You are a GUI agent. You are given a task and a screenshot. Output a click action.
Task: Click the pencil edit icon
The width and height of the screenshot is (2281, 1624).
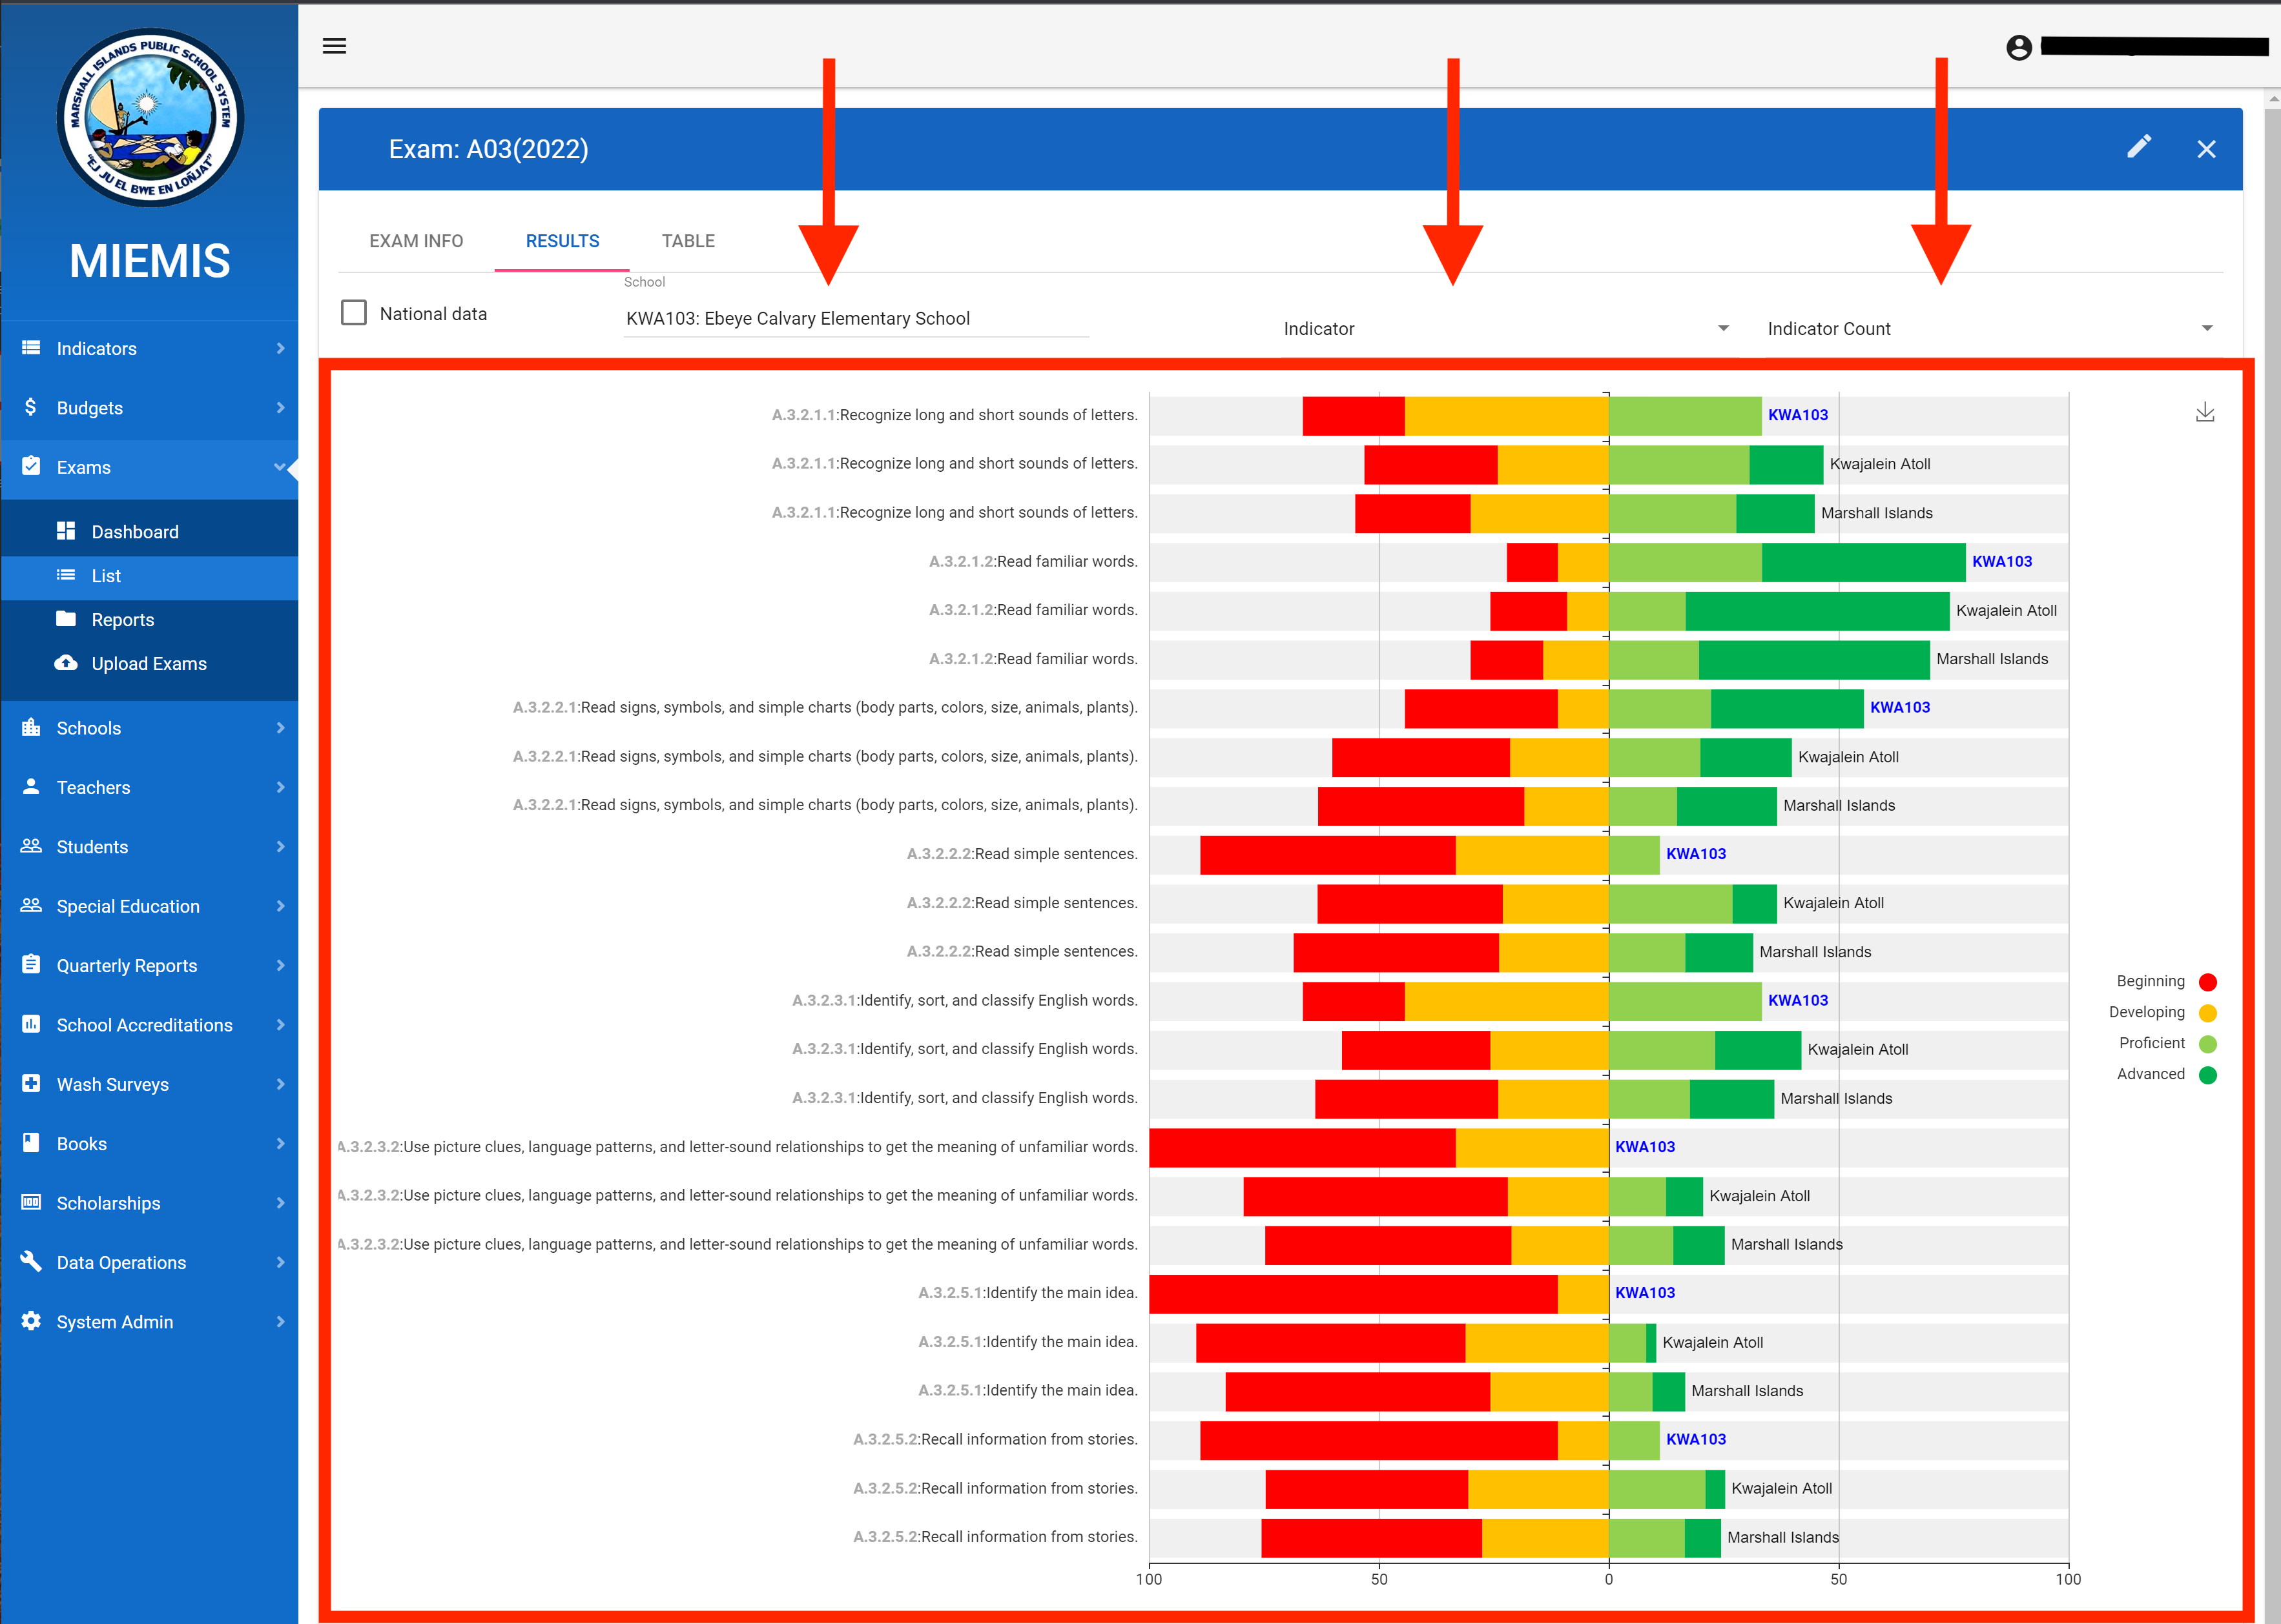coord(2138,147)
